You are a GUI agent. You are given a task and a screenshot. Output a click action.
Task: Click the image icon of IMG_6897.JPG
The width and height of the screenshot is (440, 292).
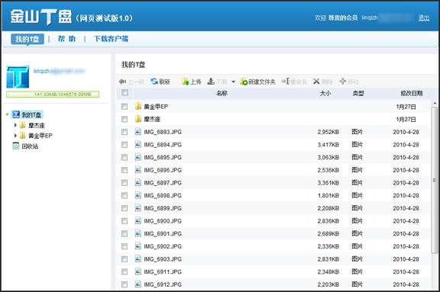pos(138,182)
